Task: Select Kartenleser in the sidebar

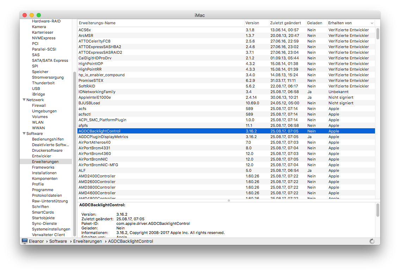Action: click(43, 32)
